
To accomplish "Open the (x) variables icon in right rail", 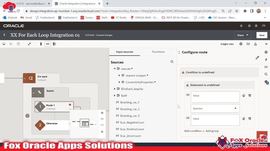I will pyautogui.click(x=266, y=67).
